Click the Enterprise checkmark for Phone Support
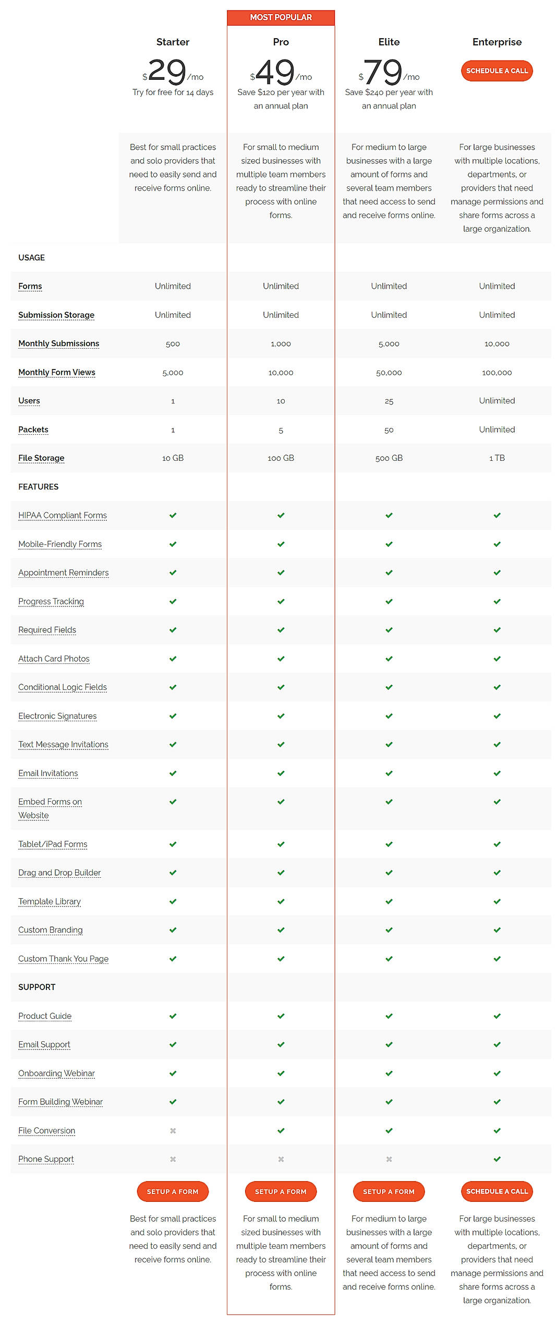Viewport: 558px width, 1323px height. (x=496, y=1159)
